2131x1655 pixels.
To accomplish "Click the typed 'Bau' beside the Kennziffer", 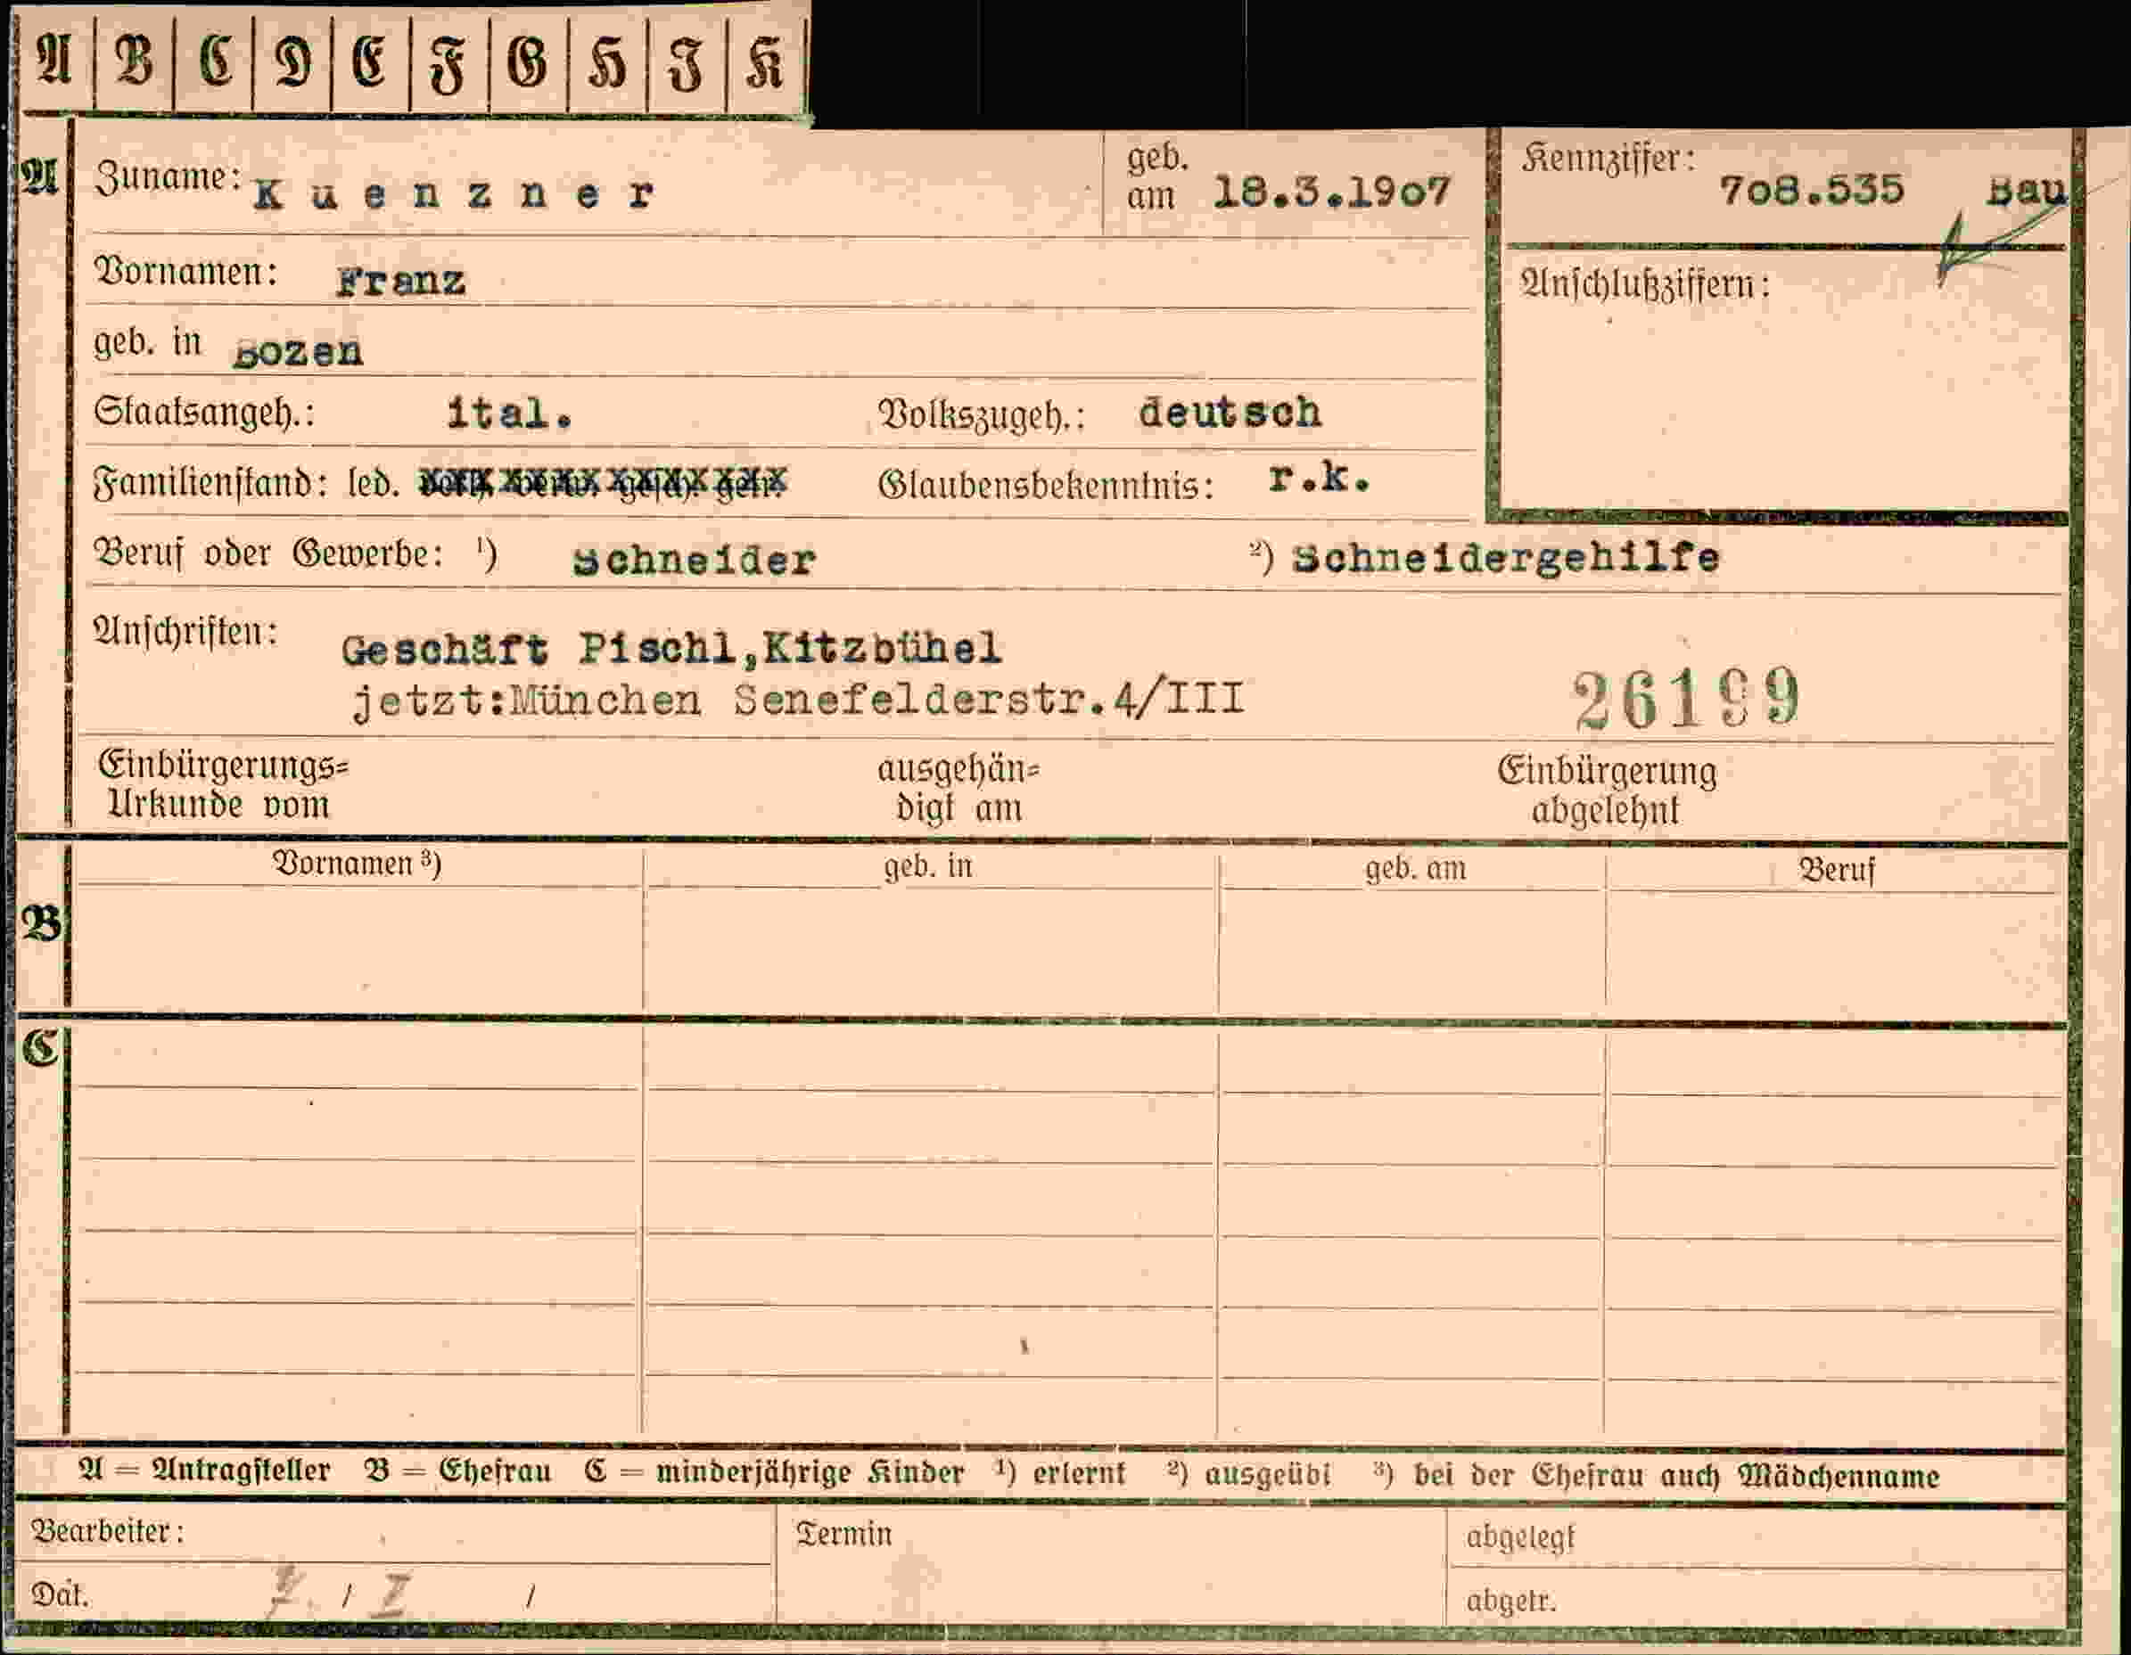I will [2026, 191].
